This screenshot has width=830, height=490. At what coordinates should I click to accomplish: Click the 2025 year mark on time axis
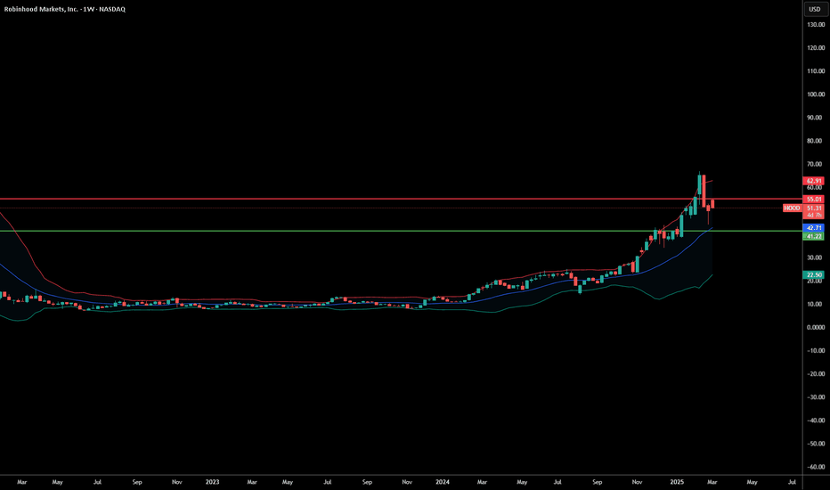click(x=674, y=482)
